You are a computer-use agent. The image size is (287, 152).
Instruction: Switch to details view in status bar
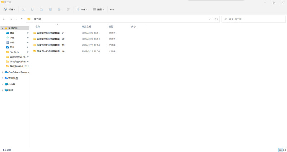(x=280, y=150)
